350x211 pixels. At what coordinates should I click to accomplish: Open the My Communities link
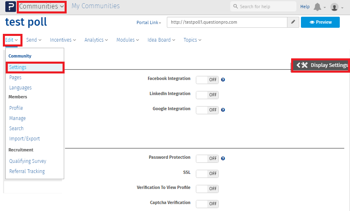click(x=96, y=6)
